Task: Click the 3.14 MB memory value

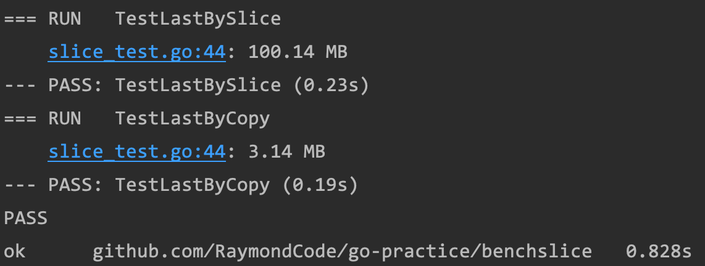Action: click(x=286, y=151)
